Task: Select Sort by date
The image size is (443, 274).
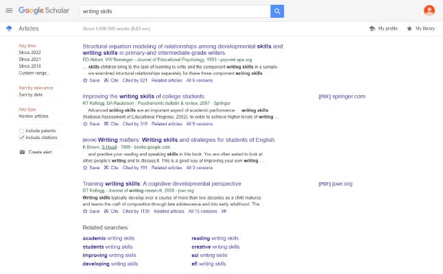Action: click(30, 95)
